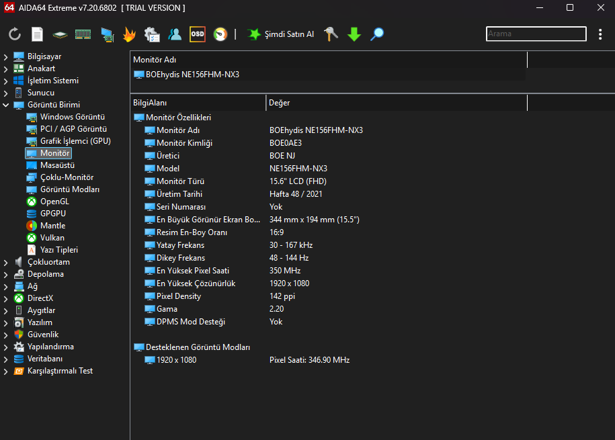Expand the DirectX tree node
The height and width of the screenshot is (440, 615).
click(5, 299)
